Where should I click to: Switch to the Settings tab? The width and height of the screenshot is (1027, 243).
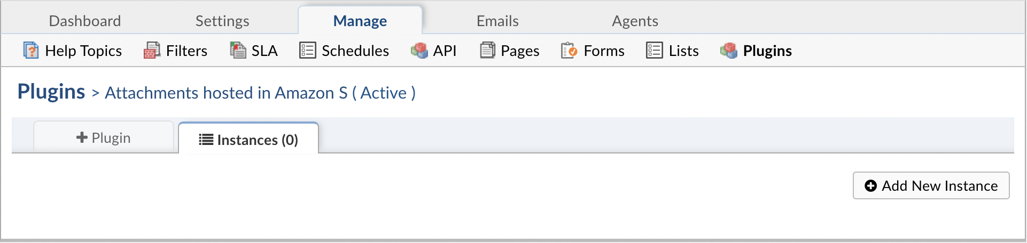click(222, 21)
